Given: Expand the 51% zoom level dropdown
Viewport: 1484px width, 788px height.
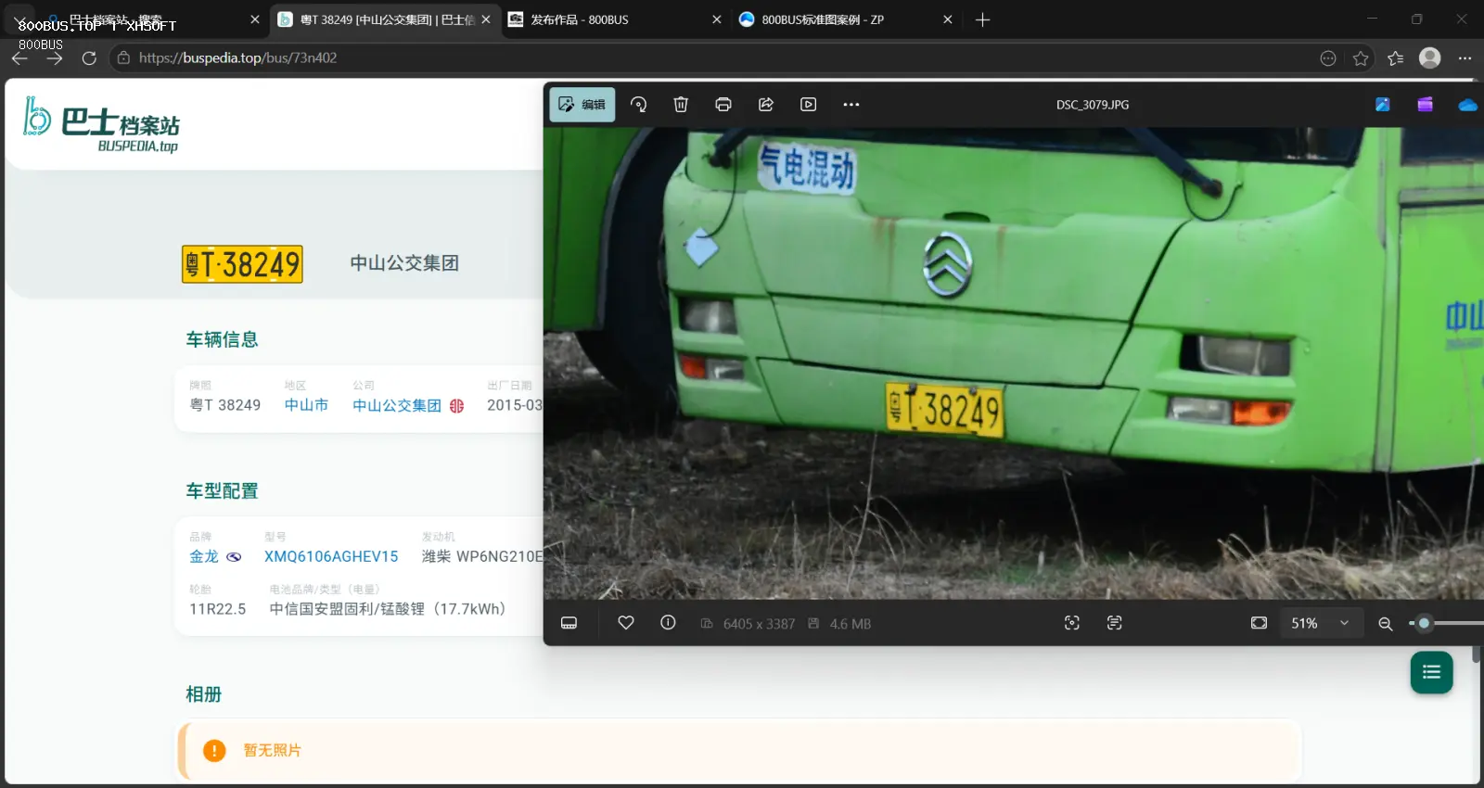Looking at the screenshot, I should tap(1321, 623).
